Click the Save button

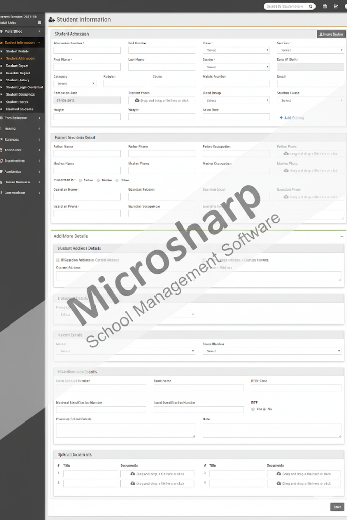[337, 507]
